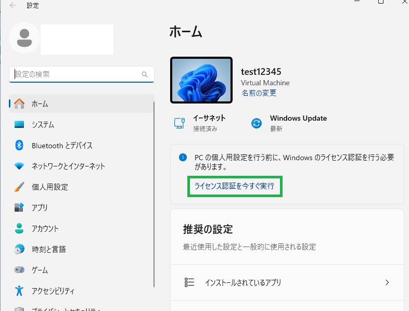Click the ホーム page title heading
Screen dimensions: 409x311
pos(186,32)
